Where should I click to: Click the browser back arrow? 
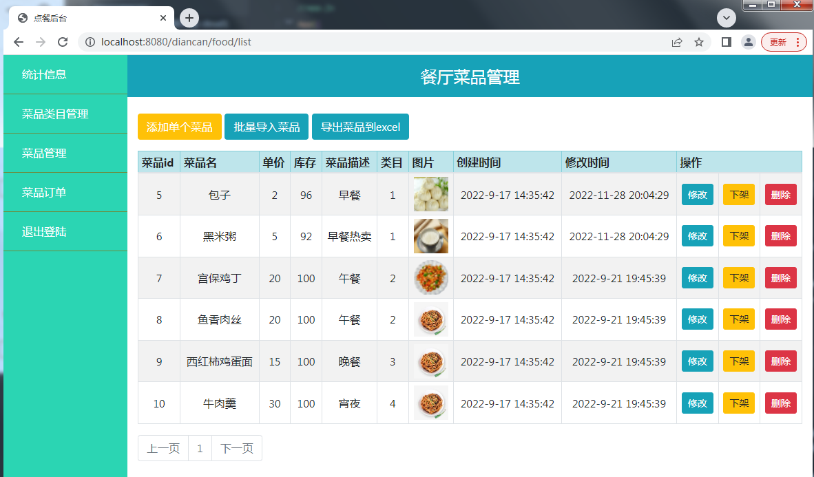point(19,42)
